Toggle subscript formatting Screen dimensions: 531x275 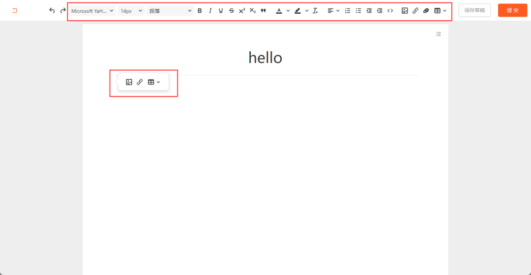pyautogui.click(x=253, y=11)
